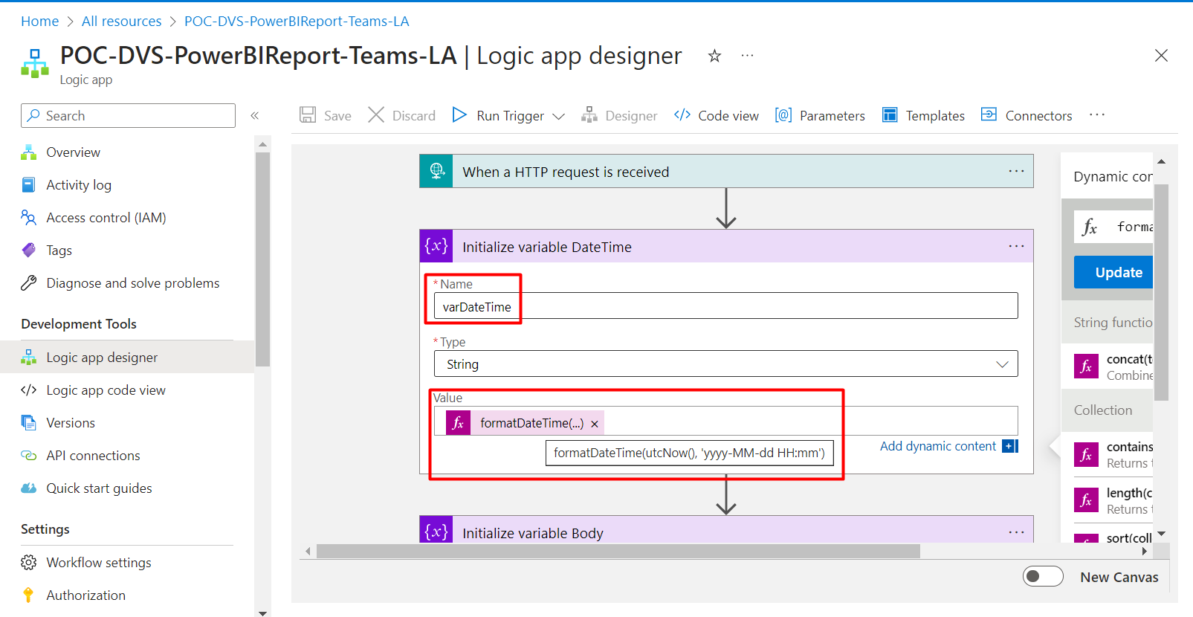Expand the 'When a HTTP request is received' step

tap(726, 171)
